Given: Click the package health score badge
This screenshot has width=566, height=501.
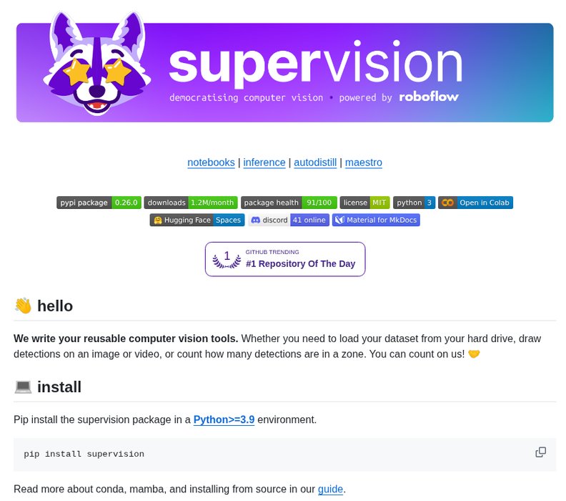Looking at the screenshot, I should [289, 203].
